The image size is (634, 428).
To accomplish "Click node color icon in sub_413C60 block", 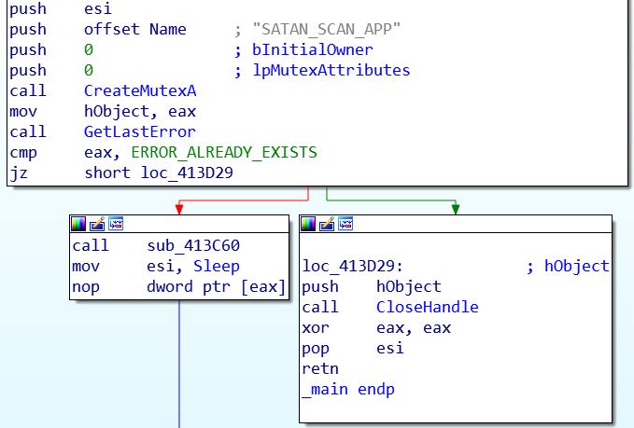I will [x=79, y=224].
